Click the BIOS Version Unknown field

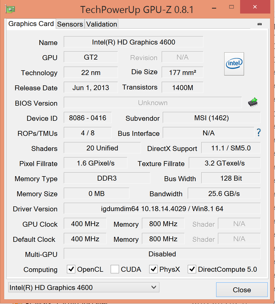coord(153,103)
